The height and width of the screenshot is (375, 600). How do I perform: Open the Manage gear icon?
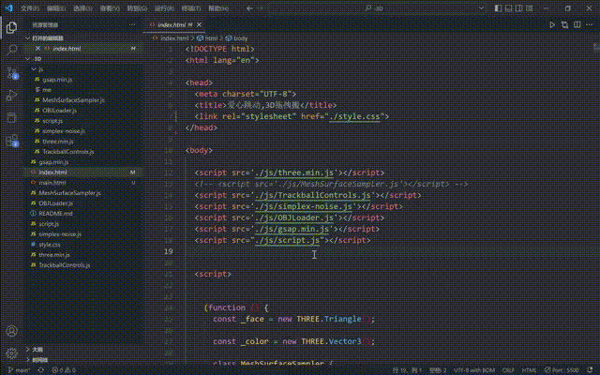click(x=11, y=353)
